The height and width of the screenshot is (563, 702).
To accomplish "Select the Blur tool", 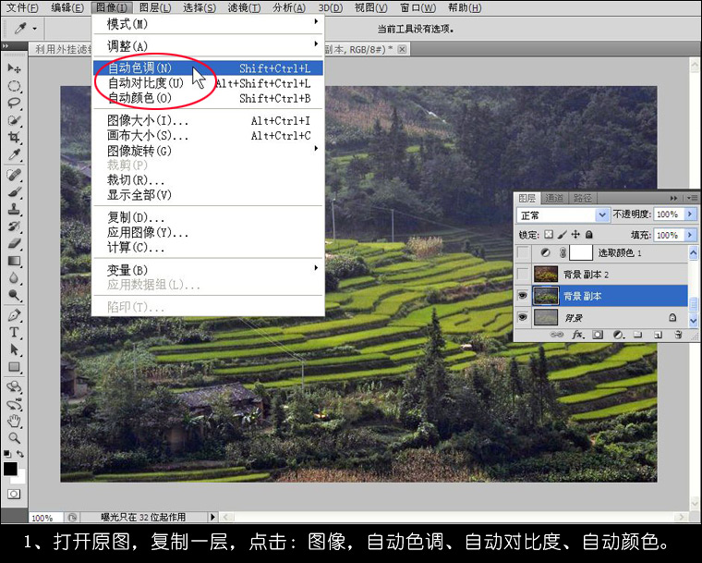I will 14,278.
